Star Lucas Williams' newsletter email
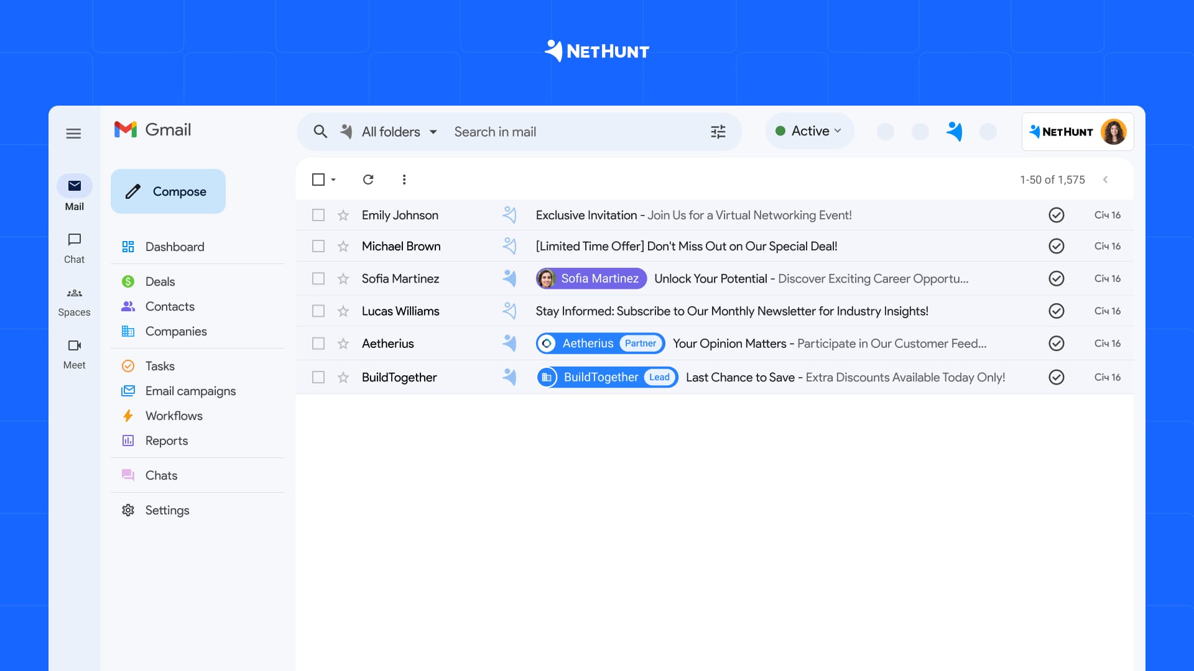This screenshot has width=1194, height=671. tap(343, 311)
